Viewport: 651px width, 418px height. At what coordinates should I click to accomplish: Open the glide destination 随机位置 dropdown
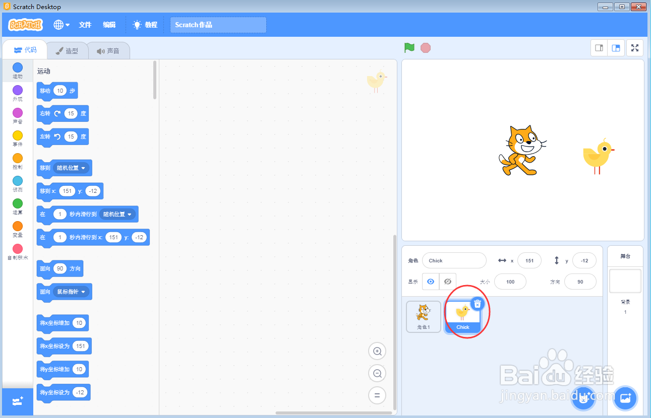tap(118, 214)
